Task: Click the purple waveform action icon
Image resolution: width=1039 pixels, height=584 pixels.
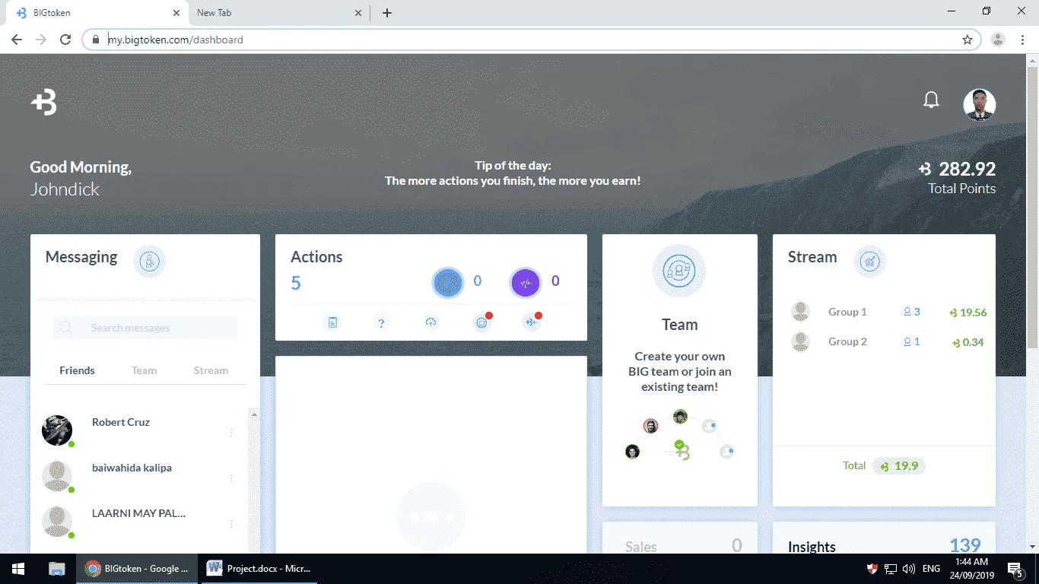Action: click(x=526, y=283)
